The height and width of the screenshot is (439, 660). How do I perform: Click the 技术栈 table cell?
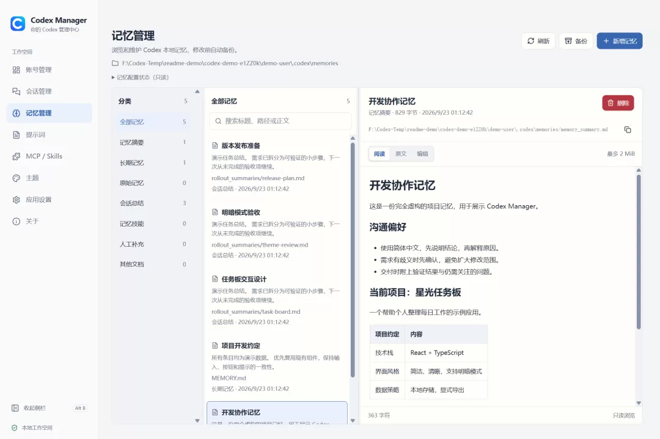[x=387, y=353]
